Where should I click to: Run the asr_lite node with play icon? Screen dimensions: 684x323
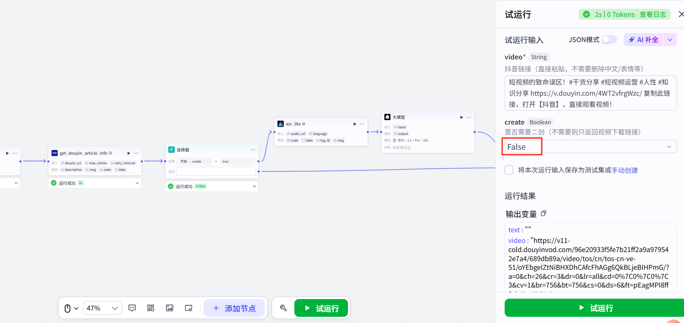click(x=355, y=124)
